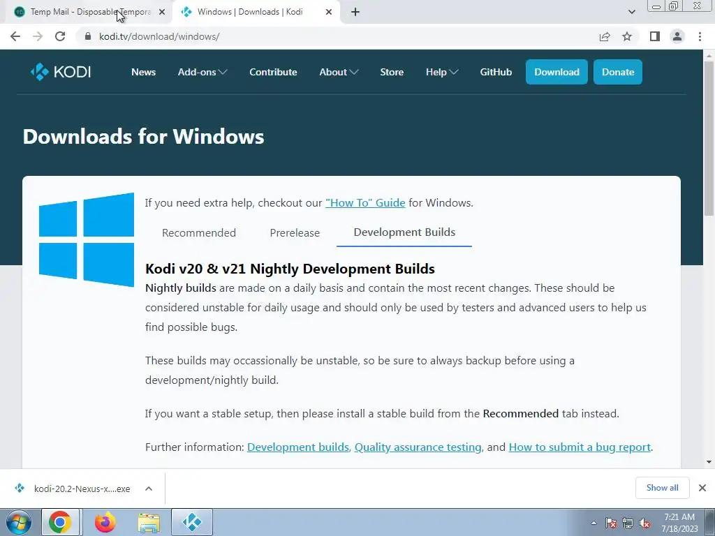715x536 pixels.
Task: Click the Kodi icon in the taskbar
Action: click(192, 522)
